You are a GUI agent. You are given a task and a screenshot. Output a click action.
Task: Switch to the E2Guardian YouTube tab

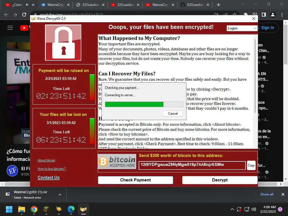(x=125, y=5)
